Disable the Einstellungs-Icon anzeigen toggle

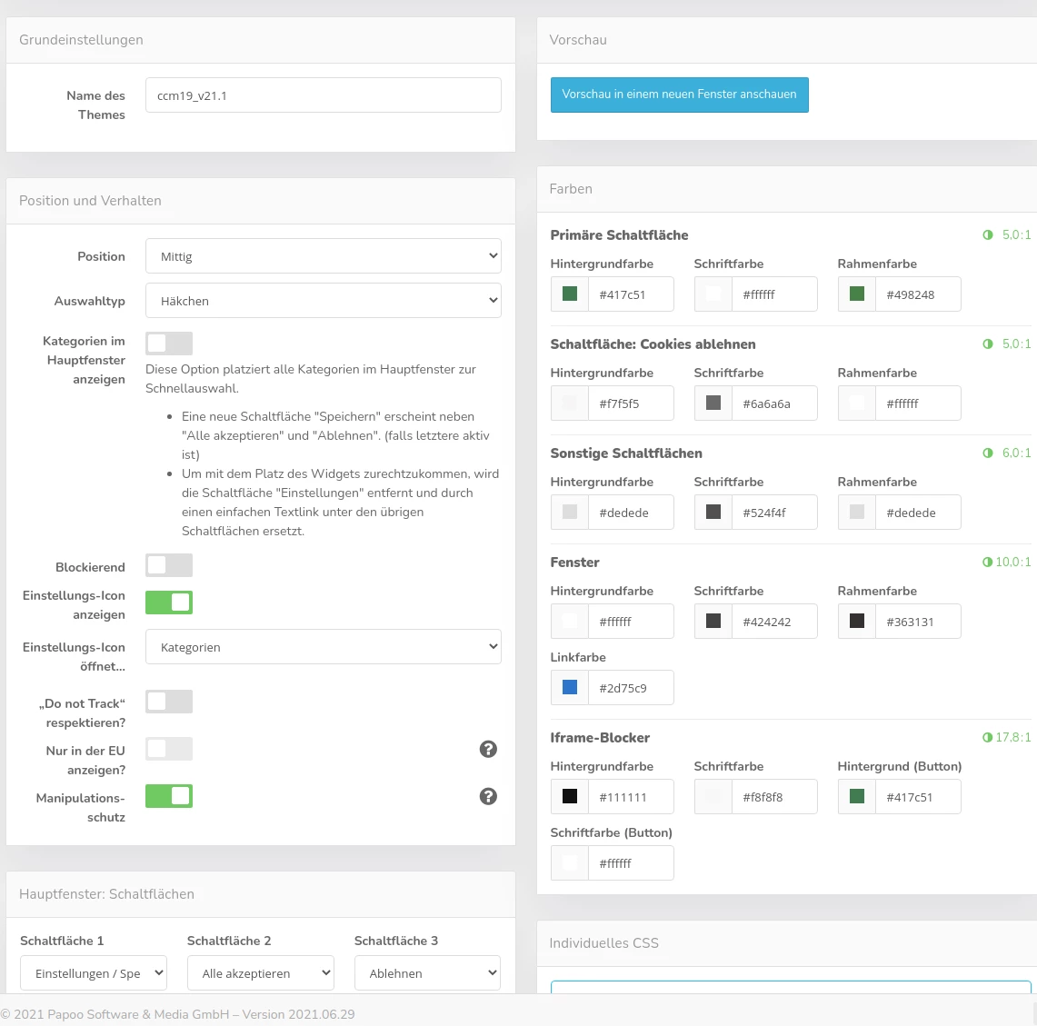(x=169, y=602)
